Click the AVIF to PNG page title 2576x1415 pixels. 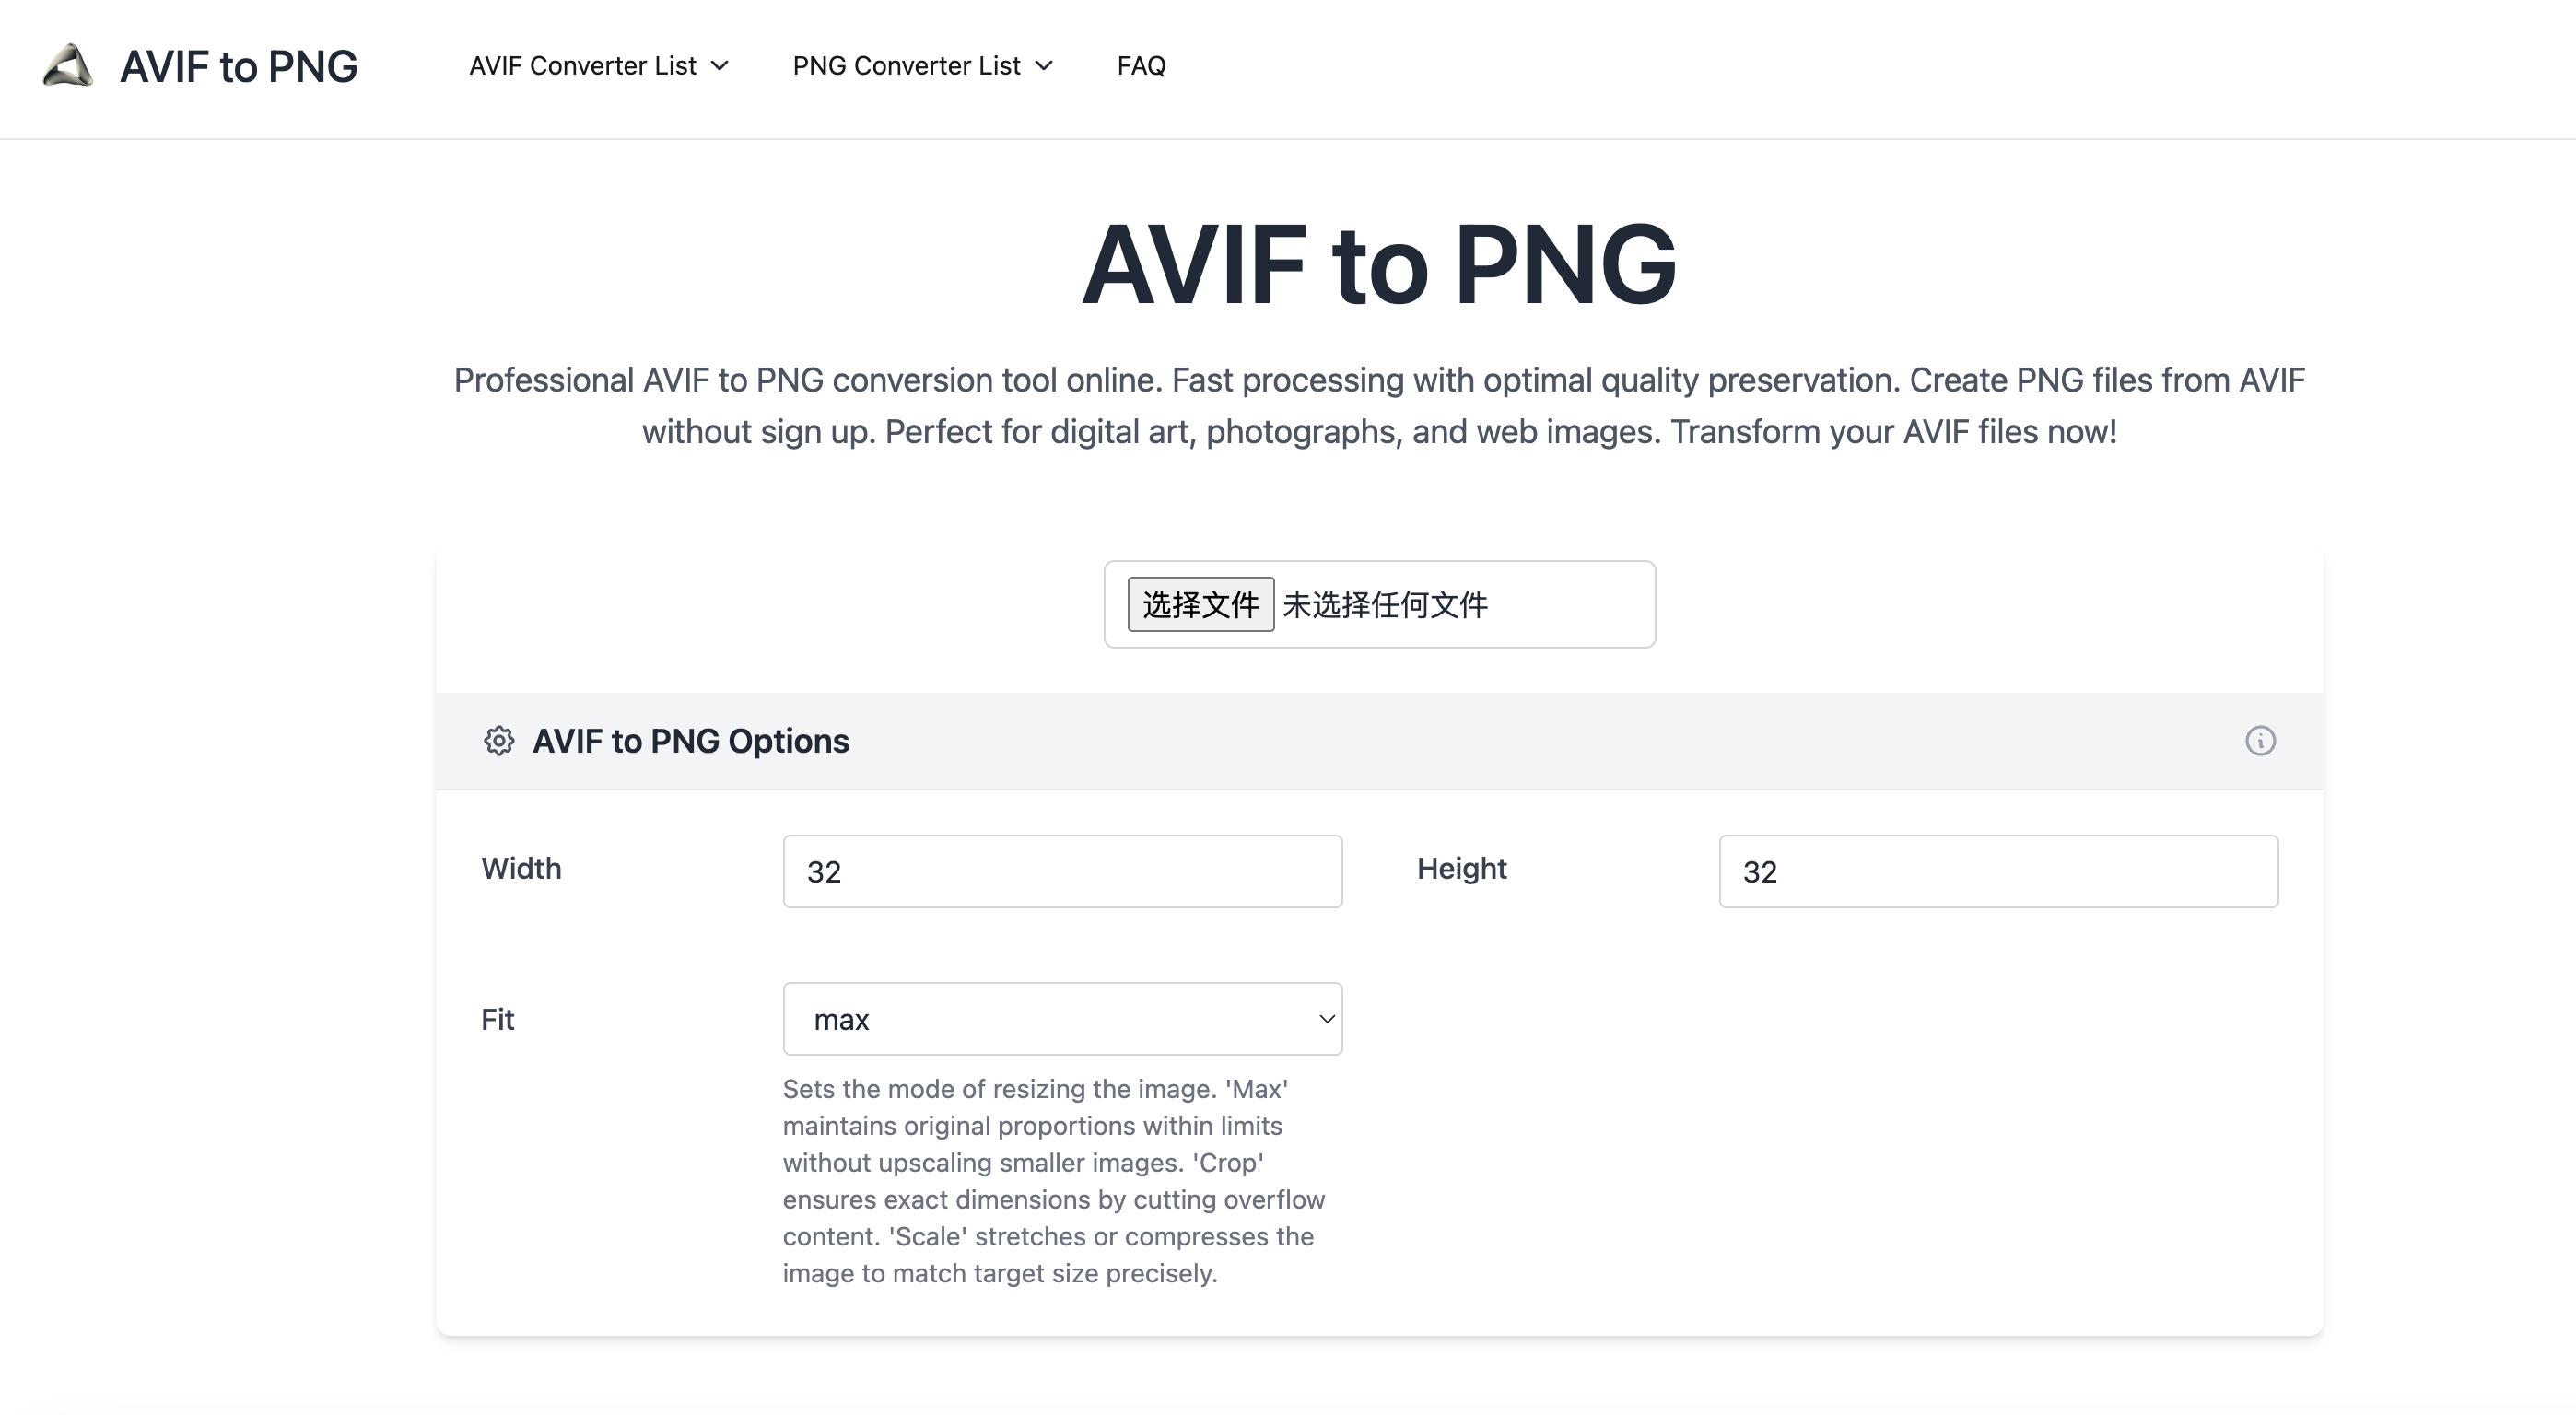pos(1380,262)
